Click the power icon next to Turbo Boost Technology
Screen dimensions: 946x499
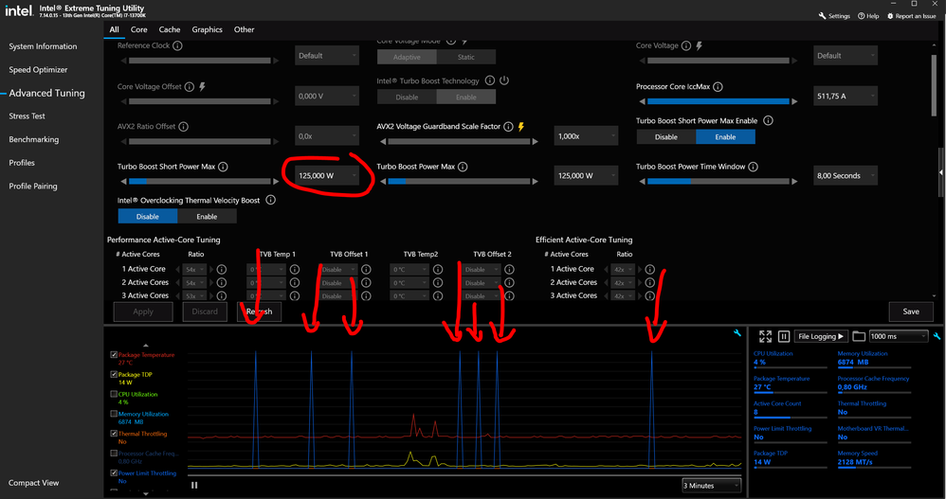(504, 80)
